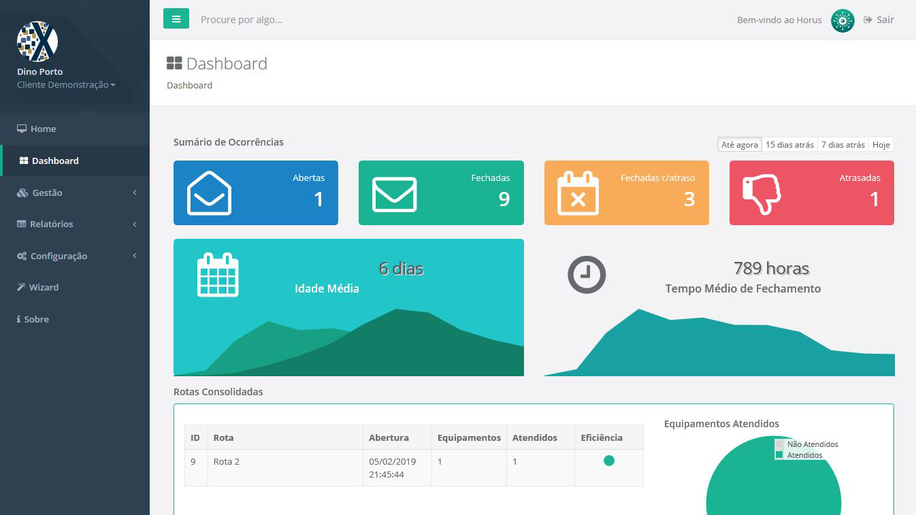Click the Idade Média area chart
916x515 pixels.
[348, 344]
